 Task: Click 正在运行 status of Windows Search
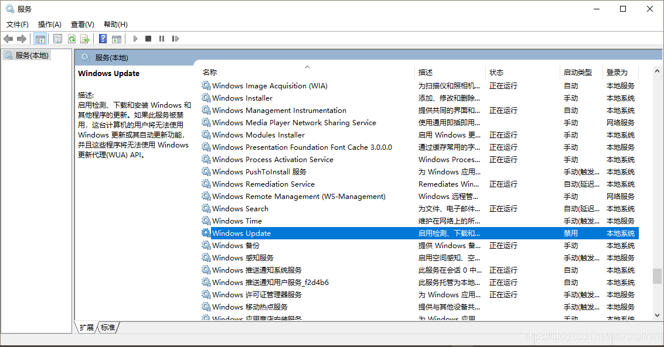(x=503, y=209)
